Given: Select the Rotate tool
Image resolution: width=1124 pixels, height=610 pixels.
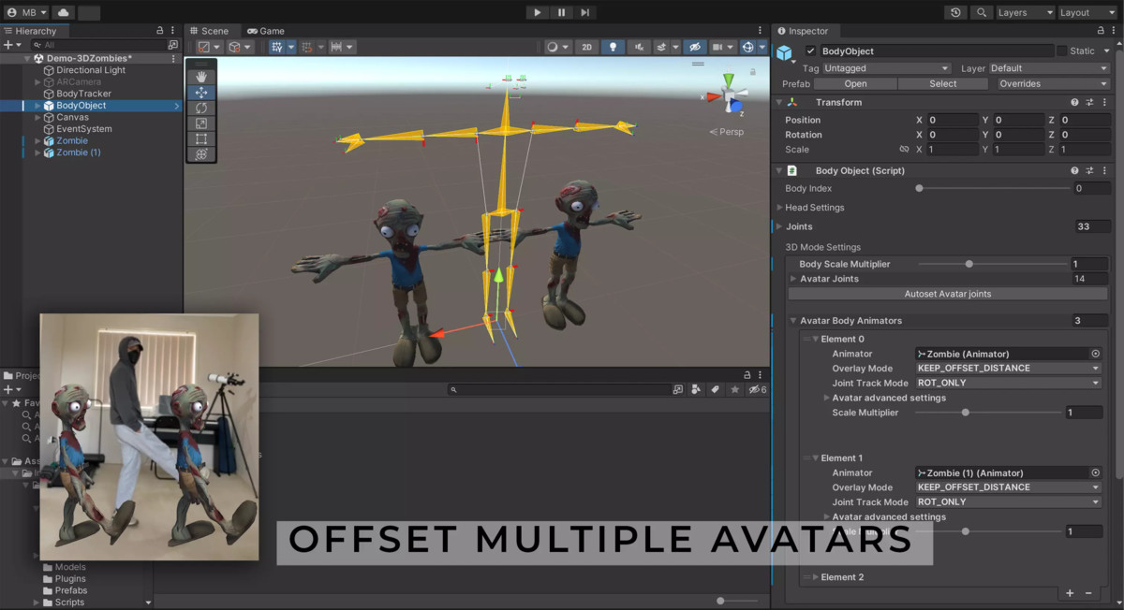Looking at the screenshot, I should coord(201,108).
